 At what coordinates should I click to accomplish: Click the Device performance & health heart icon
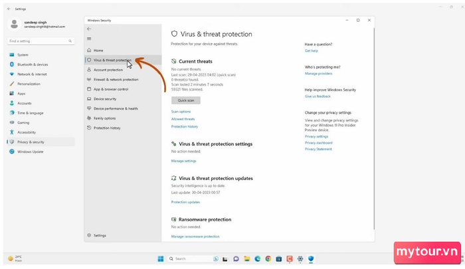coord(89,108)
